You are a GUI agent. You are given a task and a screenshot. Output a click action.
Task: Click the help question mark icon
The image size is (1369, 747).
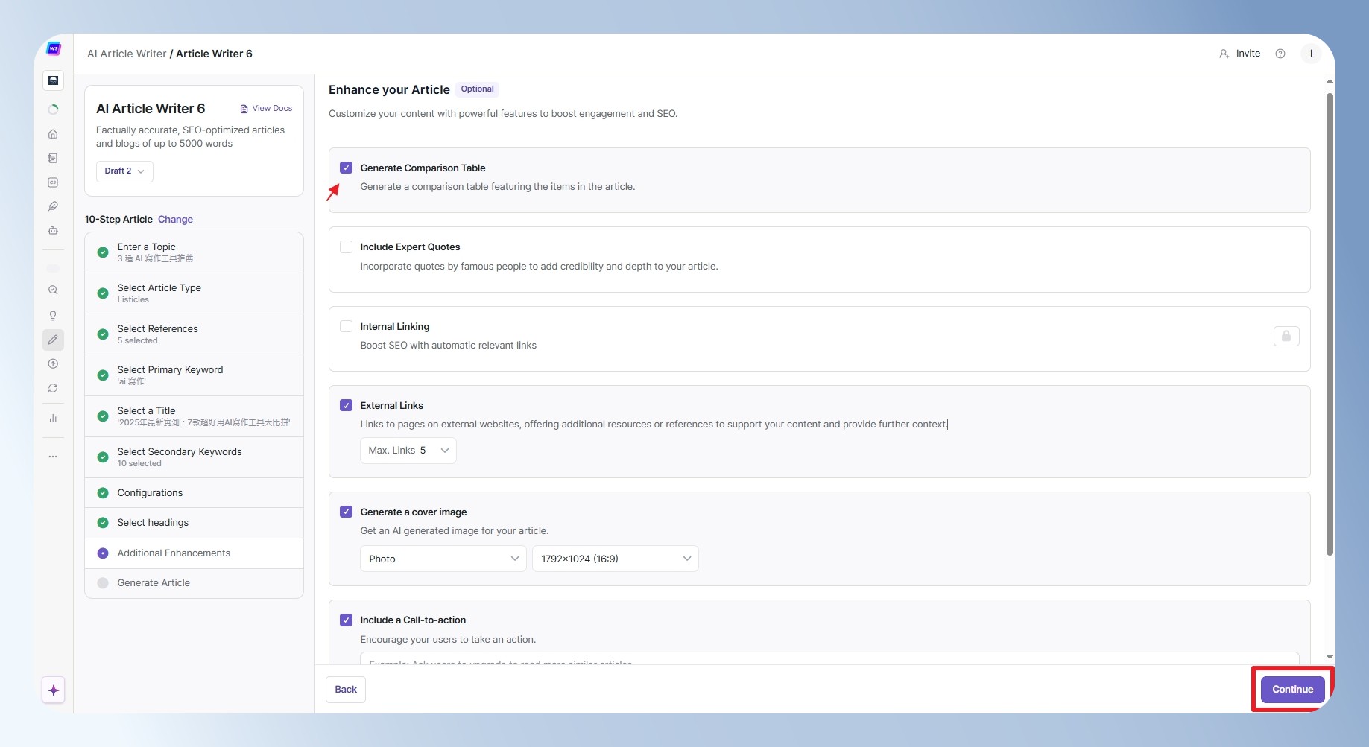[1280, 54]
